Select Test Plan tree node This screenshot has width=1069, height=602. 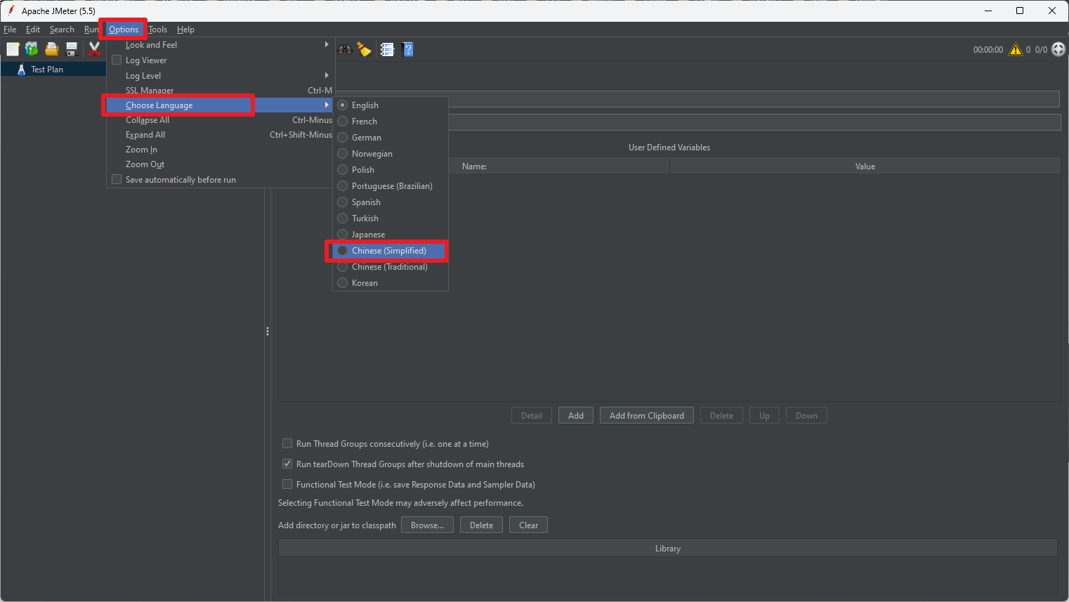(x=47, y=70)
